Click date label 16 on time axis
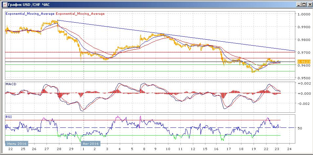 [217, 149]
